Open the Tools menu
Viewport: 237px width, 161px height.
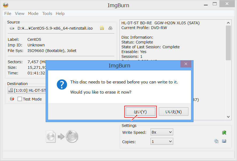47,13
